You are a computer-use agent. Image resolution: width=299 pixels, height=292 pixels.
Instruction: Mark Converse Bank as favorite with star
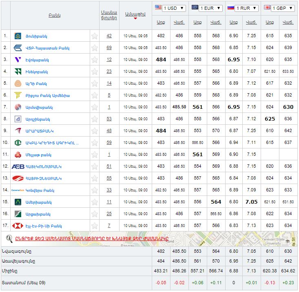click(95, 190)
